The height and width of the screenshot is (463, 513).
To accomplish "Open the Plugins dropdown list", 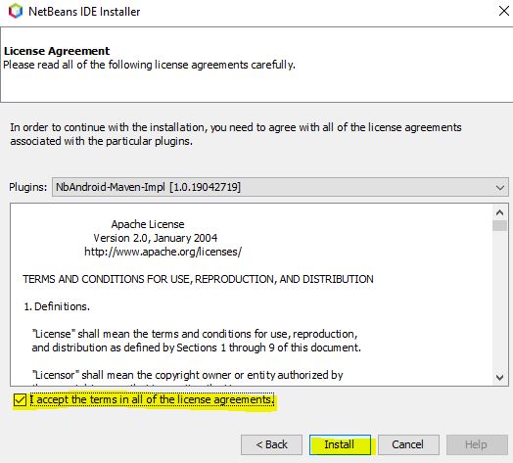I will 280,187.
